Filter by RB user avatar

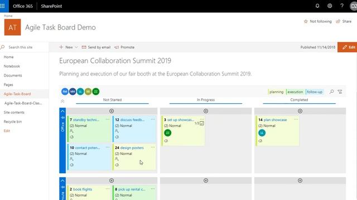(88, 92)
